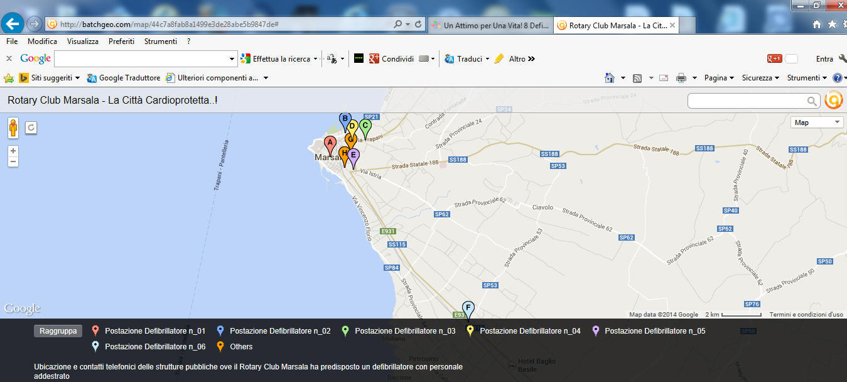Show more toolbar items via Altro

click(522, 58)
